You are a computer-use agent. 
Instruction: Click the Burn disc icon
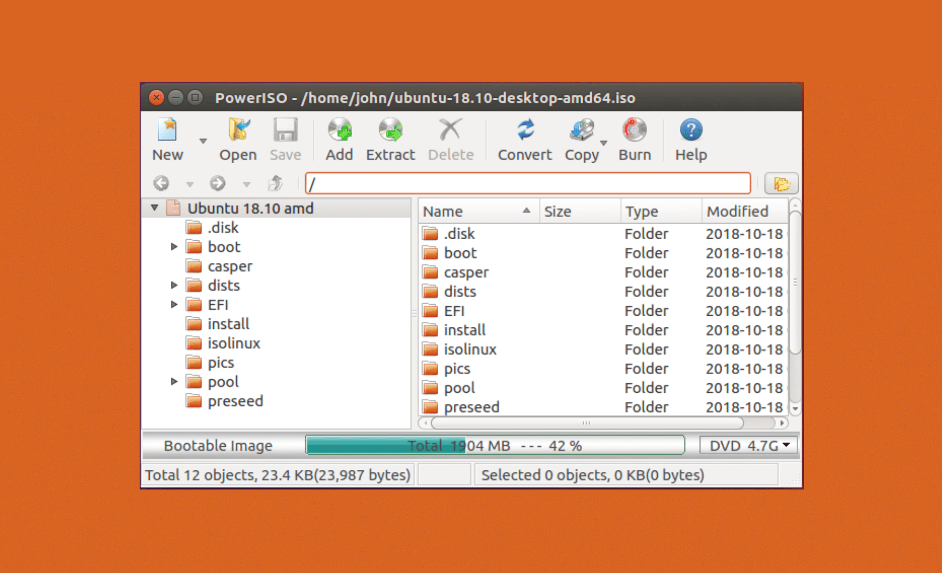click(634, 130)
